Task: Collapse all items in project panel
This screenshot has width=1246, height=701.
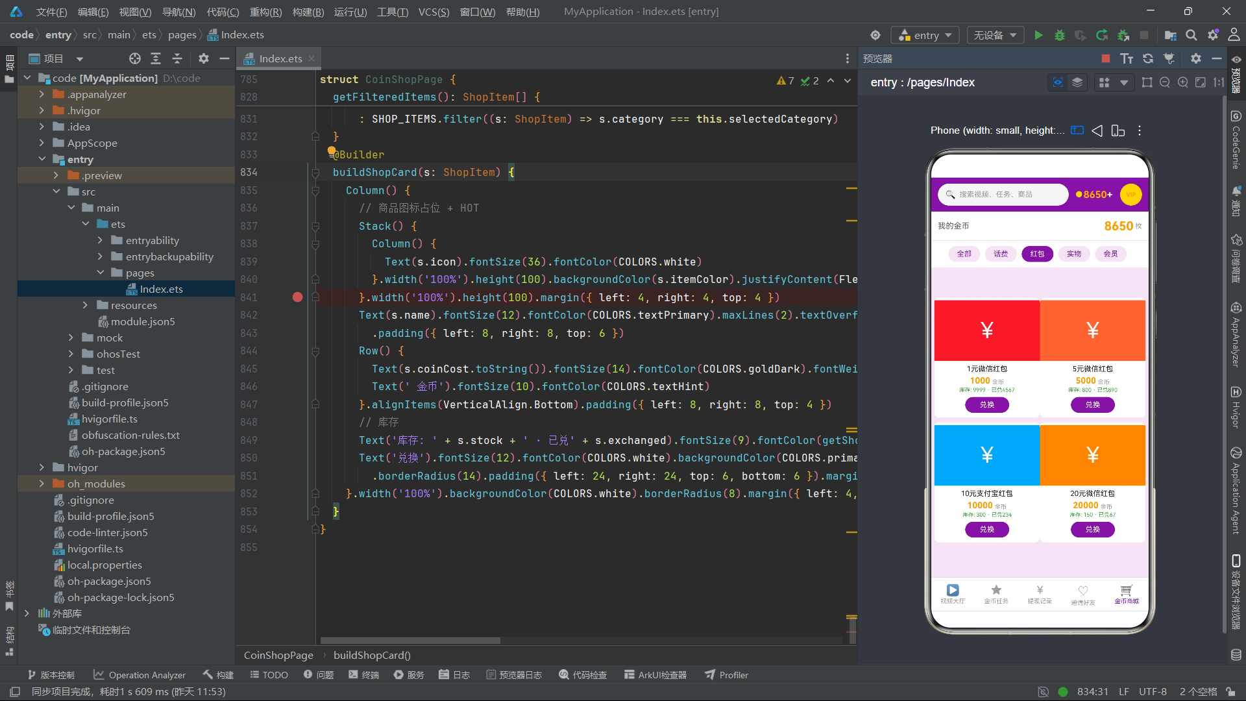Action: [177, 58]
